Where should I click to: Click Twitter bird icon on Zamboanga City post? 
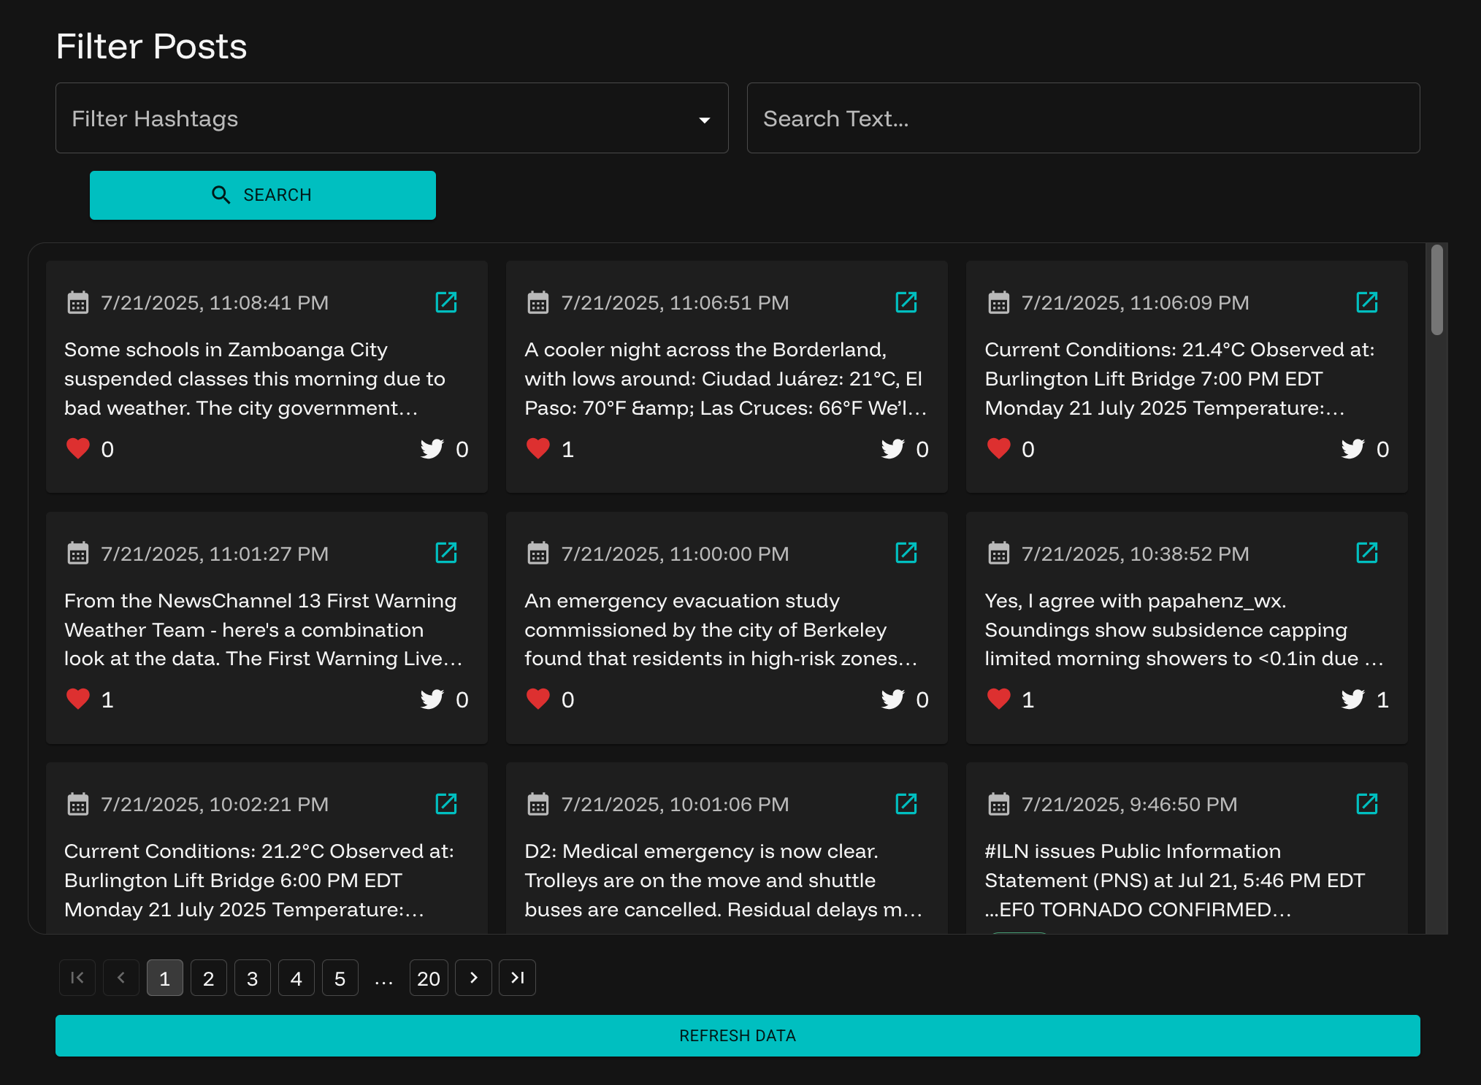click(432, 448)
